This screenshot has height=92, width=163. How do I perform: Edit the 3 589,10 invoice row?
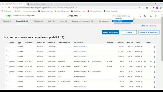(x=142, y=57)
